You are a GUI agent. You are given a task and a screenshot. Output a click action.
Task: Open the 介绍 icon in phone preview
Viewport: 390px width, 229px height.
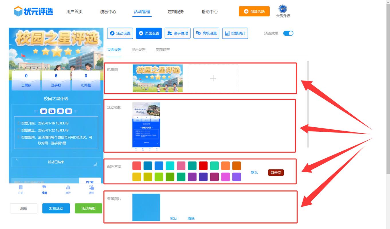21,187
